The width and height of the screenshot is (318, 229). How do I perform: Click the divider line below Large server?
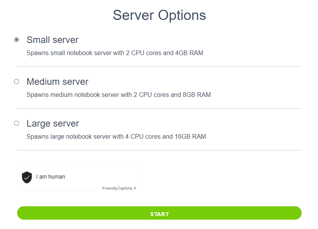159,150
